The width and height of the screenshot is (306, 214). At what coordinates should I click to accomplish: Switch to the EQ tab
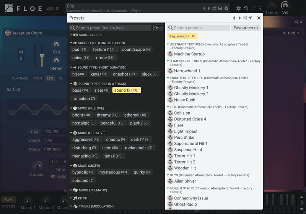[x=60, y=78]
